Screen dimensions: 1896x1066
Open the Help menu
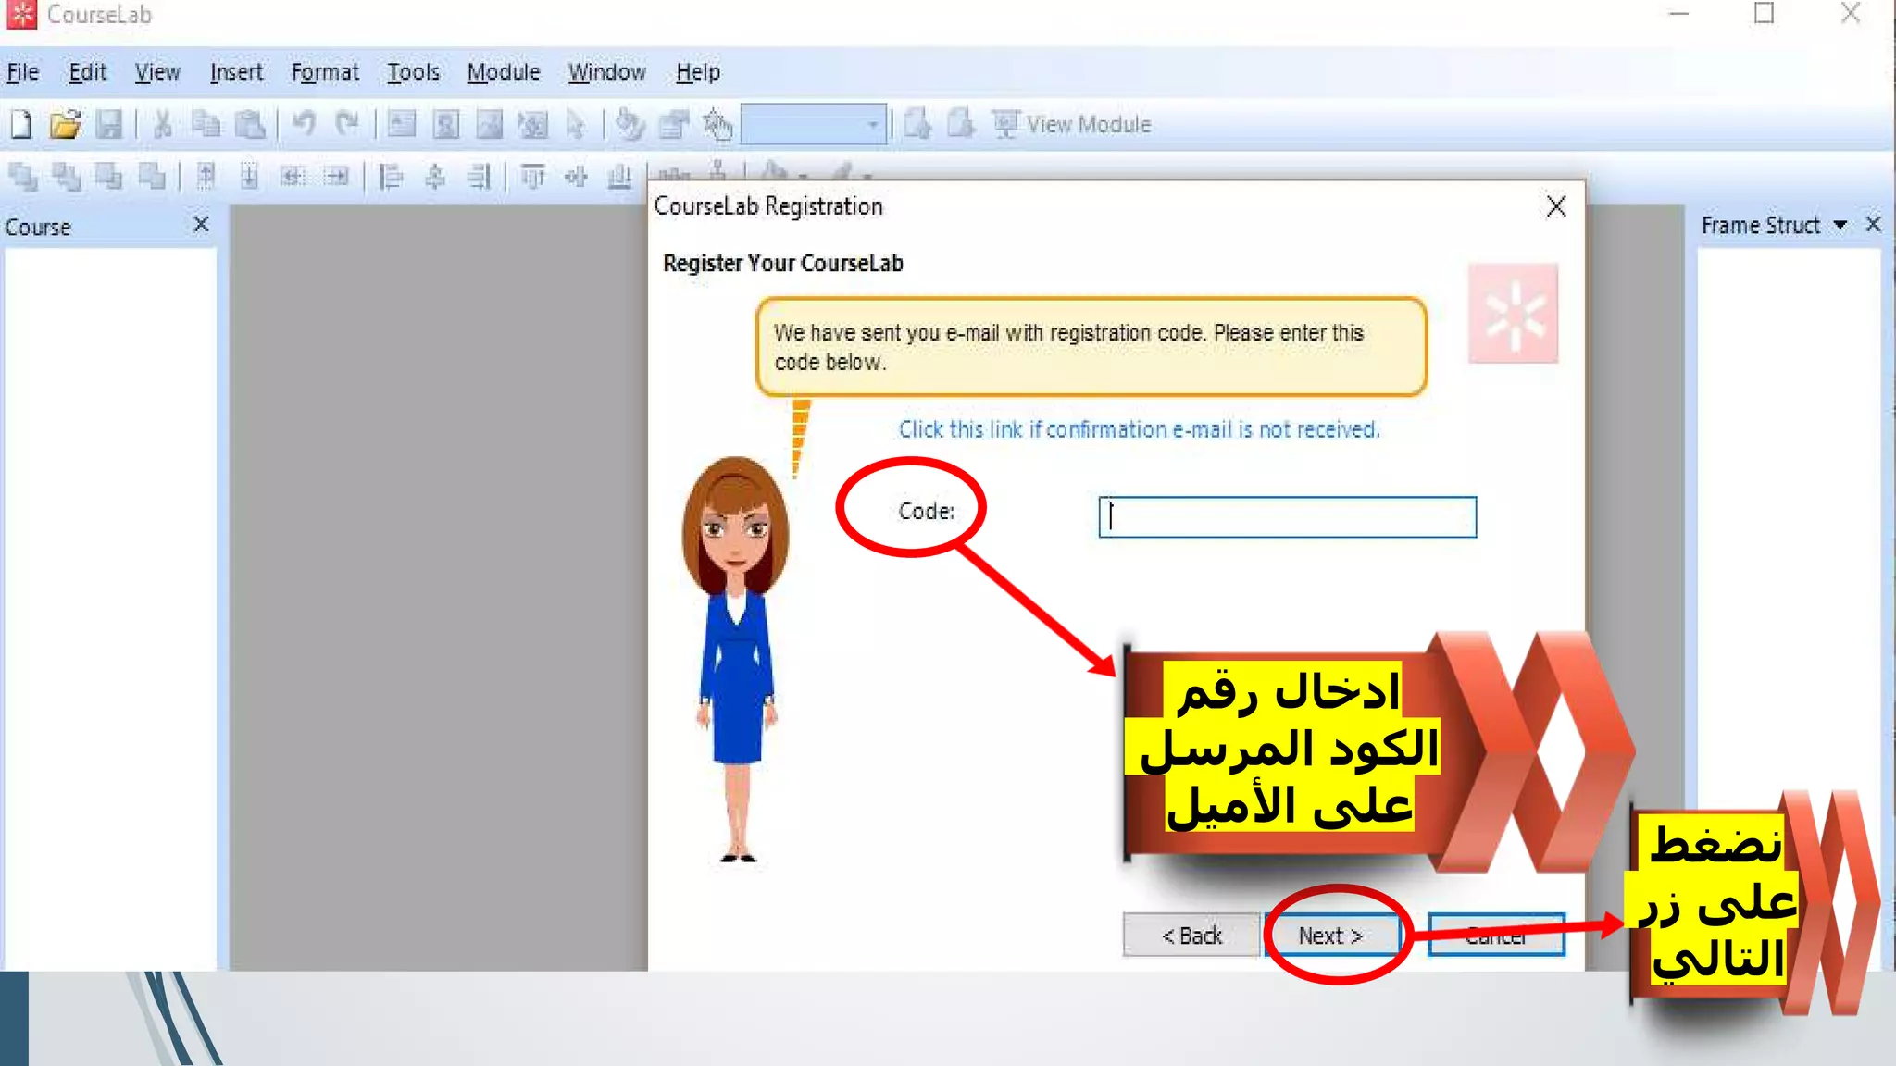(x=698, y=72)
